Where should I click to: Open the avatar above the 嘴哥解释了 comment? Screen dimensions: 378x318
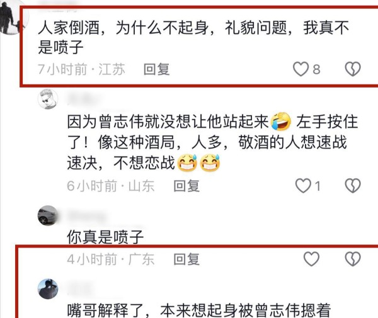(x=48, y=289)
